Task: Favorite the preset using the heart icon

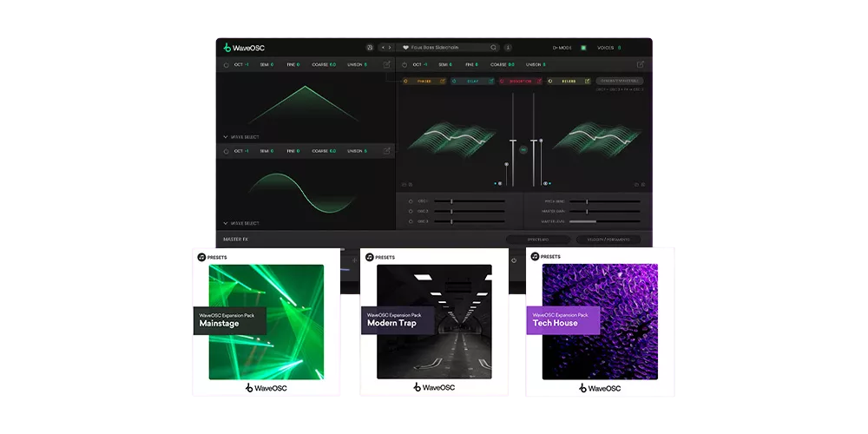Action: (405, 48)
